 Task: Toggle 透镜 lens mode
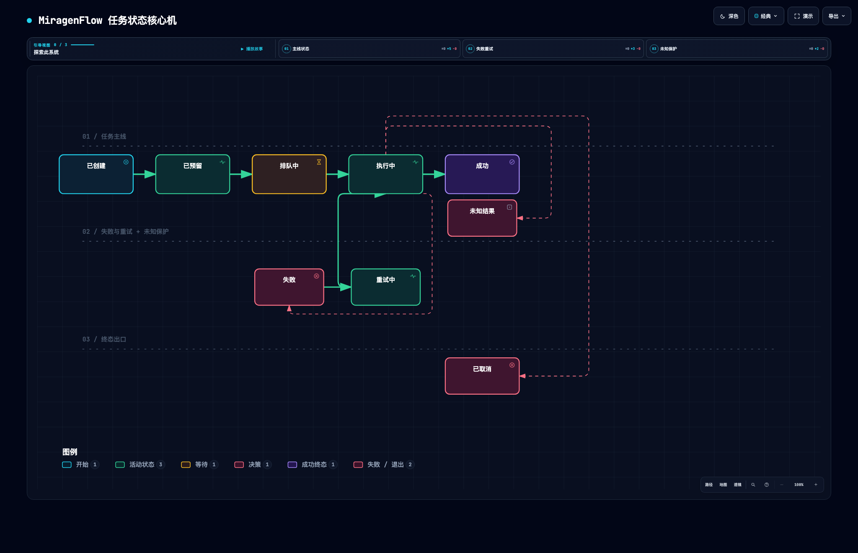738,485
